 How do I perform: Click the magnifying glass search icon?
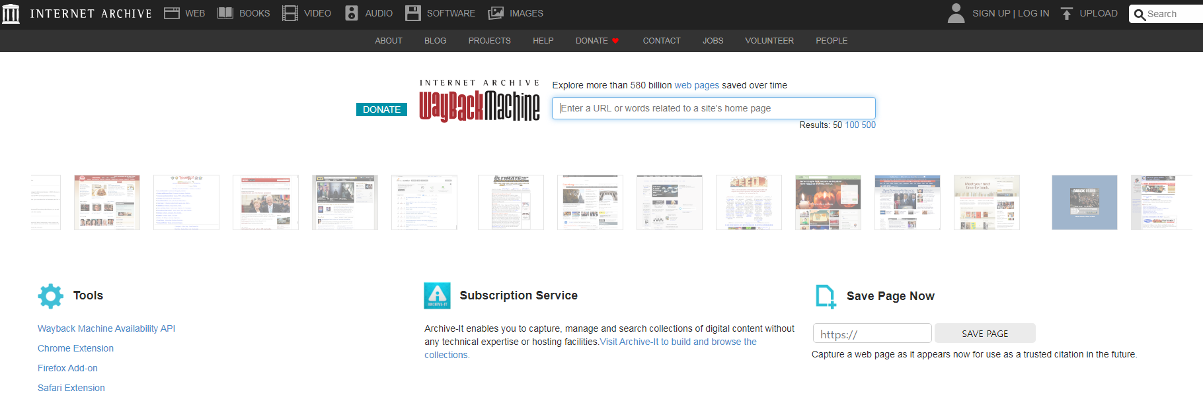tap(1140, 15)
